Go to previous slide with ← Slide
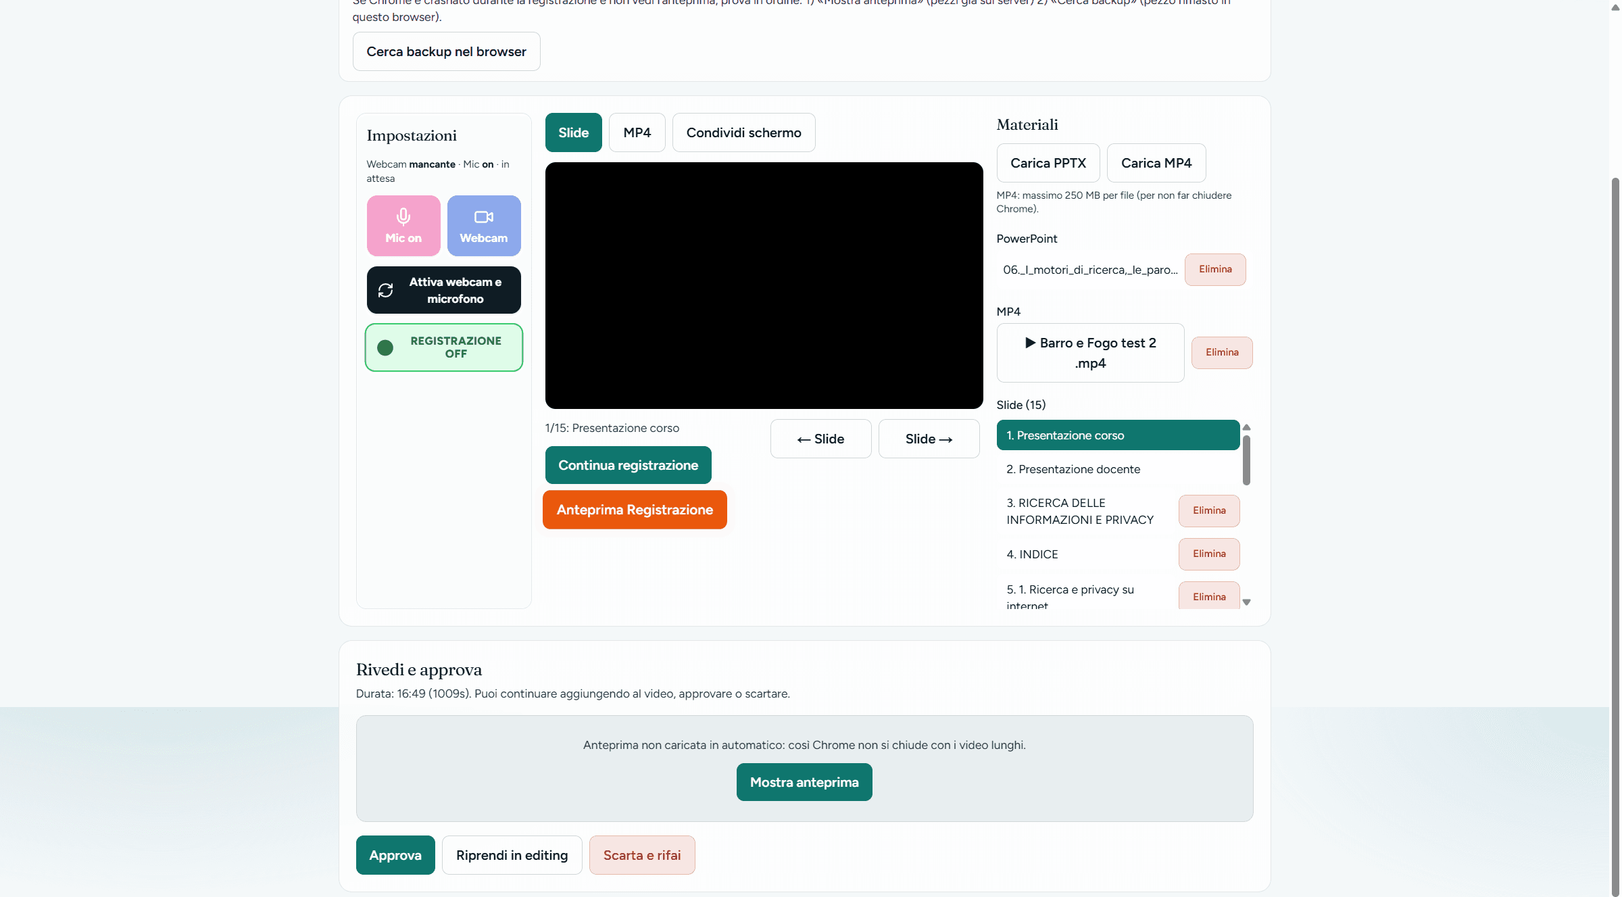The width and height of the screenshot is (1622, 897). coord(820,439)
